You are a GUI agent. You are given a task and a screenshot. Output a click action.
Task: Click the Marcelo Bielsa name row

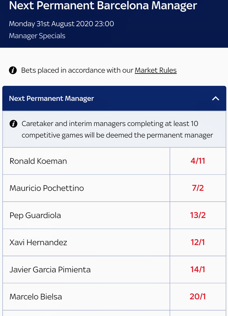pyautogui.click(x=36, y=297)
